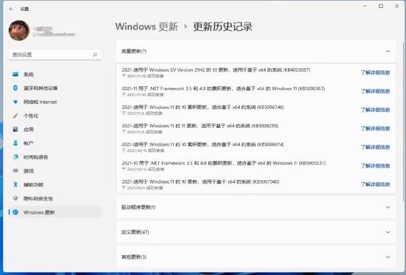The image size is (406, 275).
Task: Open 了解详细信息 link for KB4023057
Action: coord(375,72)
